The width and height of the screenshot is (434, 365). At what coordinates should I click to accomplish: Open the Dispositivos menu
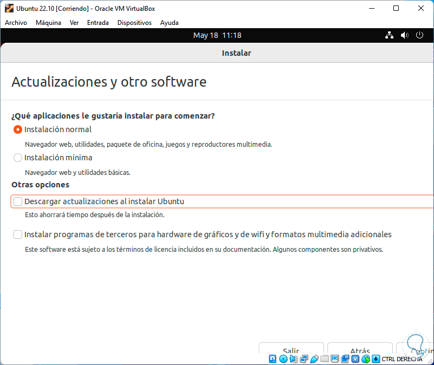[x=135, y=23]
